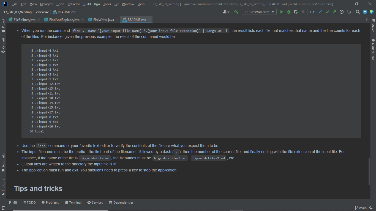Toggle the Terminal tool window
The height and width of the screenshot is (211, 376).
pos(73,202)
